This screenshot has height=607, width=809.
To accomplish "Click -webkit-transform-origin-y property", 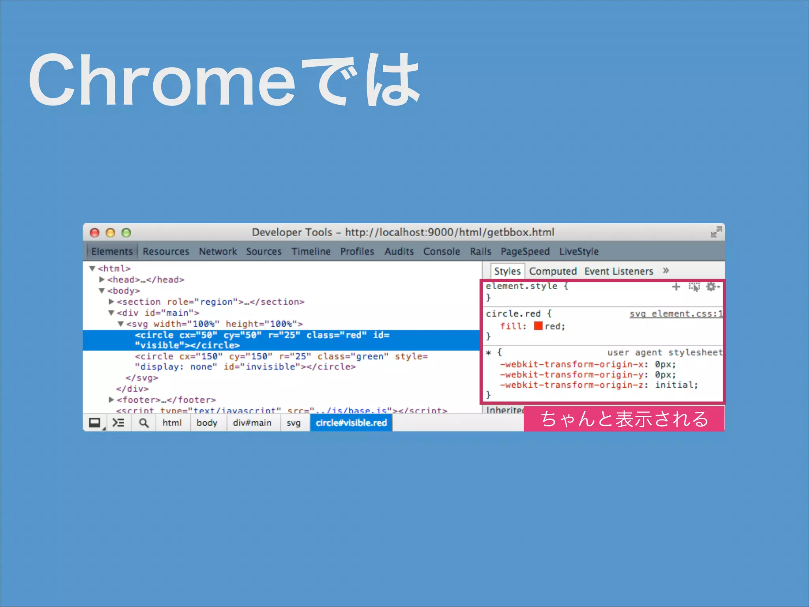I will [571, 375].
